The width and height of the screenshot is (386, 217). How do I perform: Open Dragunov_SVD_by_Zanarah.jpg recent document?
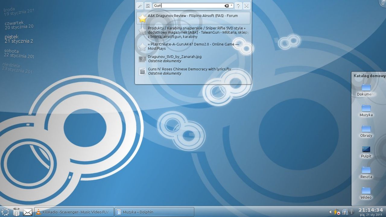click(x=193, y=59)
